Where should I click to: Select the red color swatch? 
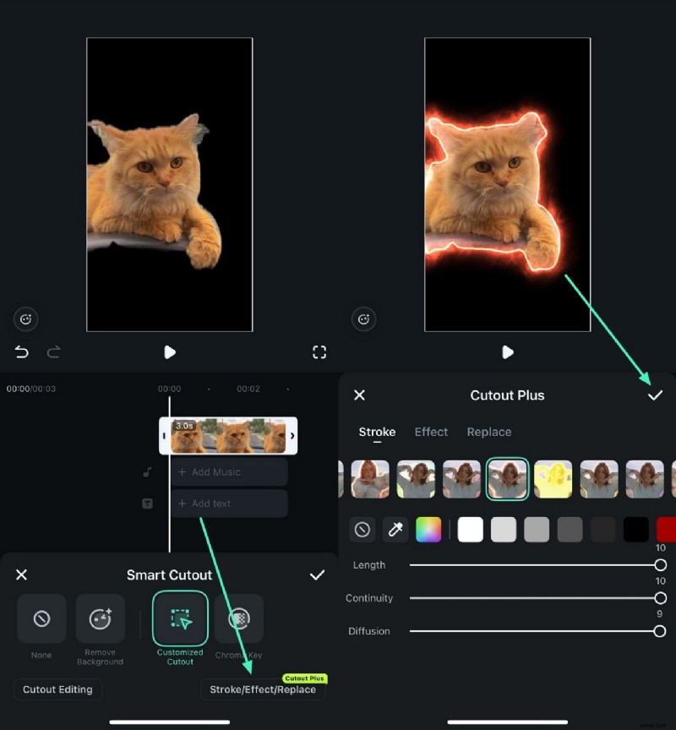(667, 529)
